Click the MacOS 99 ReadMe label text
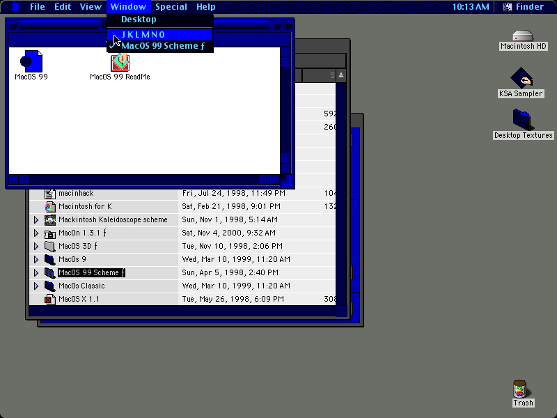557x418 pixels. click(120, 77)
